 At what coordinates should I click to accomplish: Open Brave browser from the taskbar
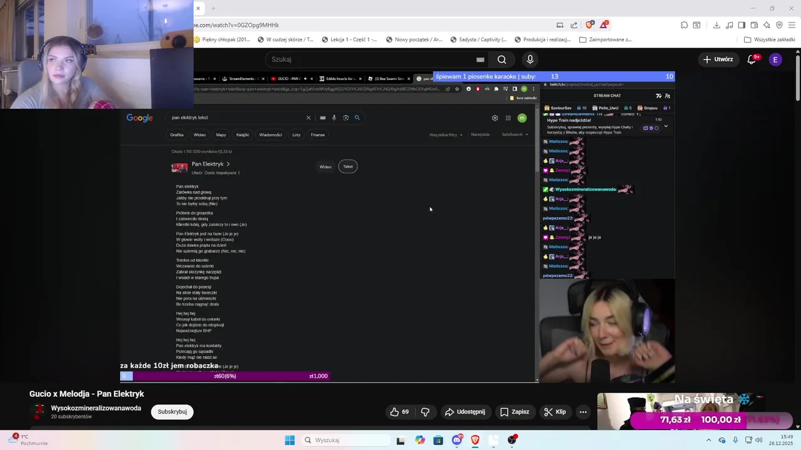[x=475, y=440]
